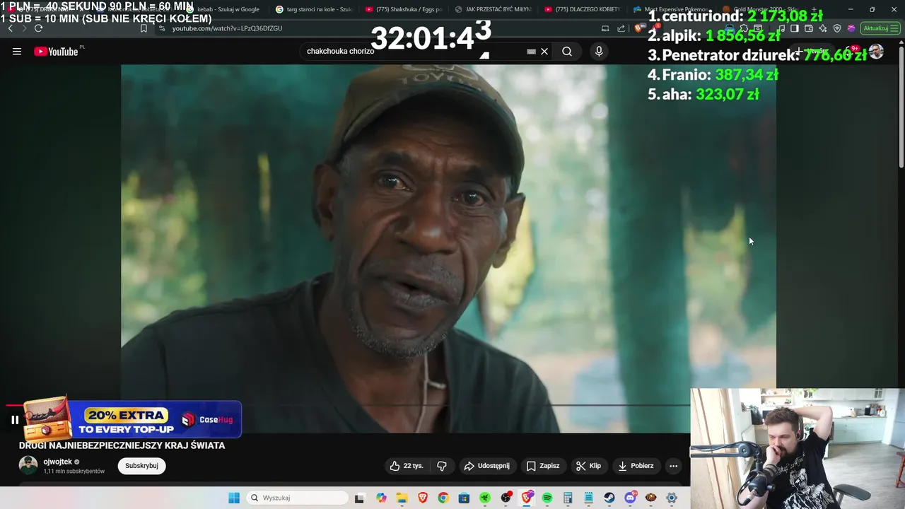Open YouTube account avatar menu
Image resolution: width=905 pixels, height=509 pixels.
click(876, 52)
